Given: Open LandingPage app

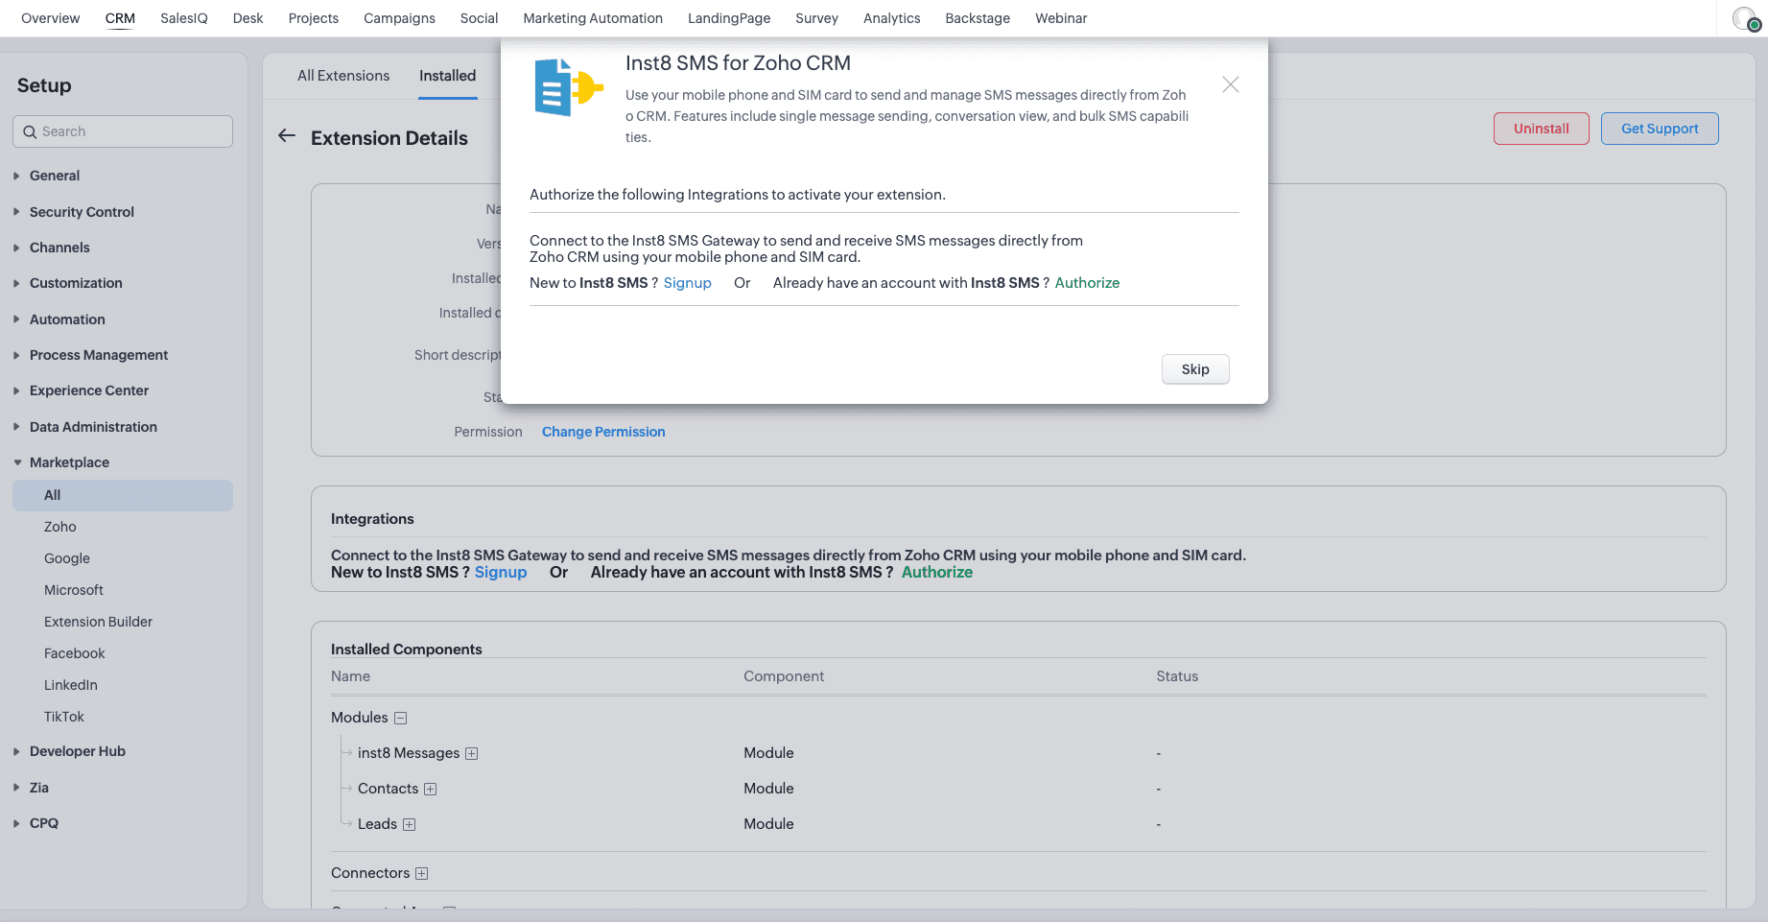Looking at the screenshot, I should [729, 18].
